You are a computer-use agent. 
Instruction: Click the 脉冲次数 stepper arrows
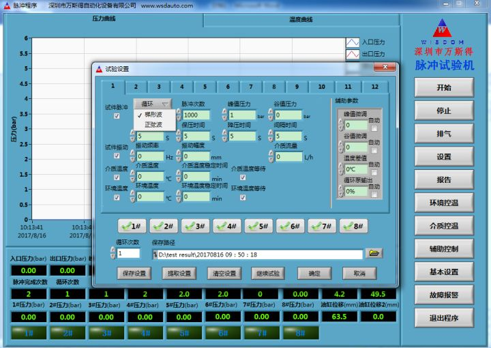(179, 115)
